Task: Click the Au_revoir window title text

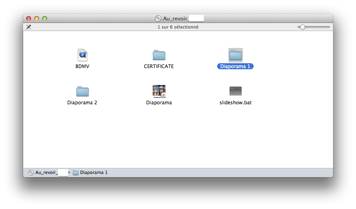Action: tap(176, 19)
